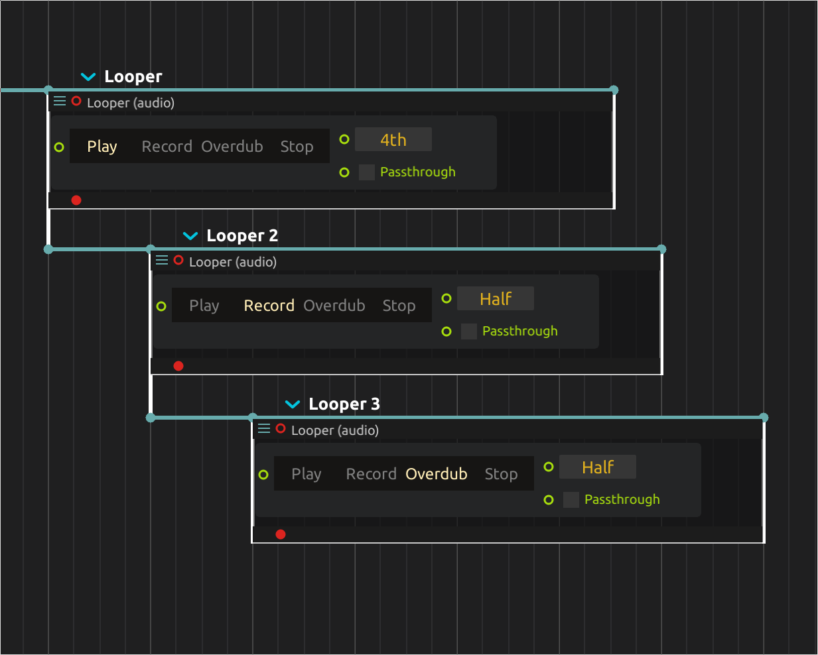The height and width of the screenshot is (655, 818).
Task: Open the 4th quantification dropdown
Action: [x=393, y=140]
